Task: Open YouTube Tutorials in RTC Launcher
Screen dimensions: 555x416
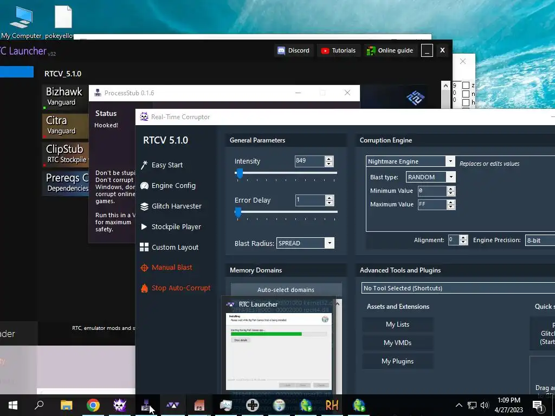Action: point(338,50)
